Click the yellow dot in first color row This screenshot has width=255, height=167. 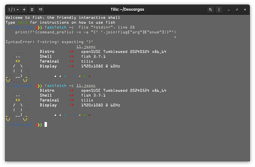[x=80, y=76]
